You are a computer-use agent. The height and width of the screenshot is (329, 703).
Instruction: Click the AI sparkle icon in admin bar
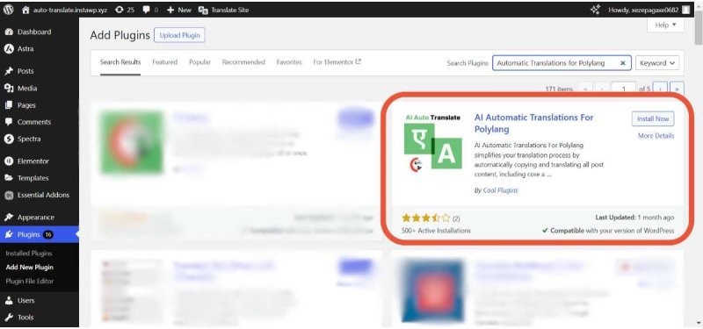coord(595,10)
